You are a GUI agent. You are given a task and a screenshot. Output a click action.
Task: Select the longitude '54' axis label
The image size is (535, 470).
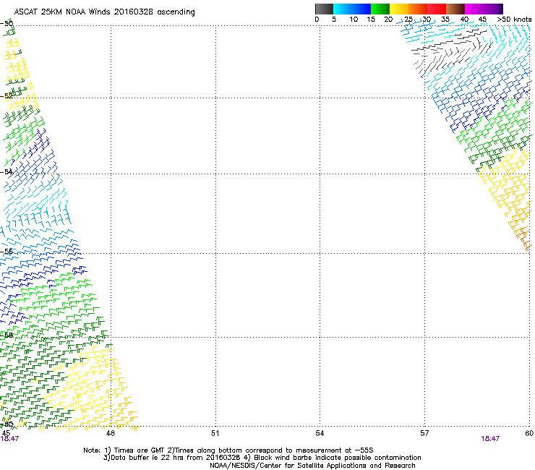(x=320, y=433)
